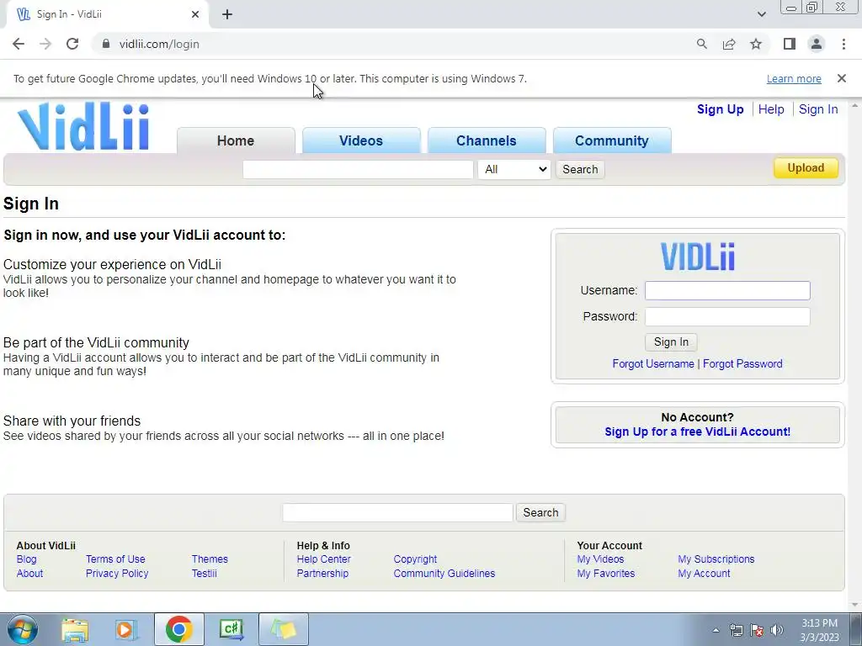
Task: Bookmark this page with the star icon
Action: coord(756,44)
